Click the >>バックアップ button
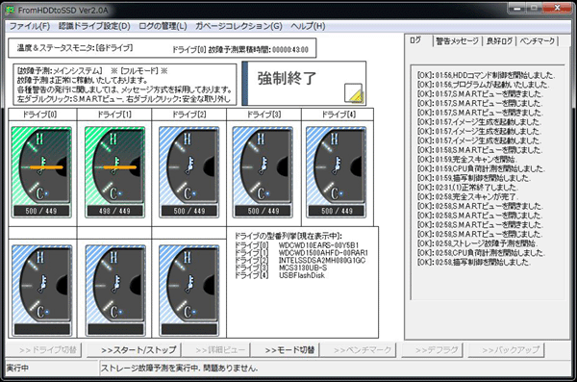This screenshot has height=382, width=577. point(507,349)
